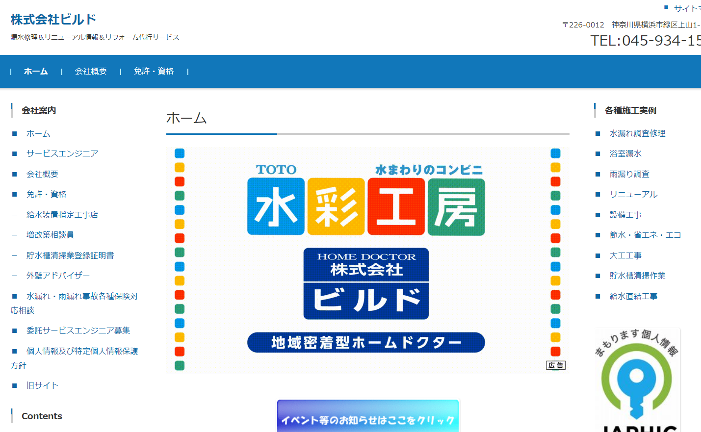Click the イベント等のお知らせ banner button

tap(368, 416)
